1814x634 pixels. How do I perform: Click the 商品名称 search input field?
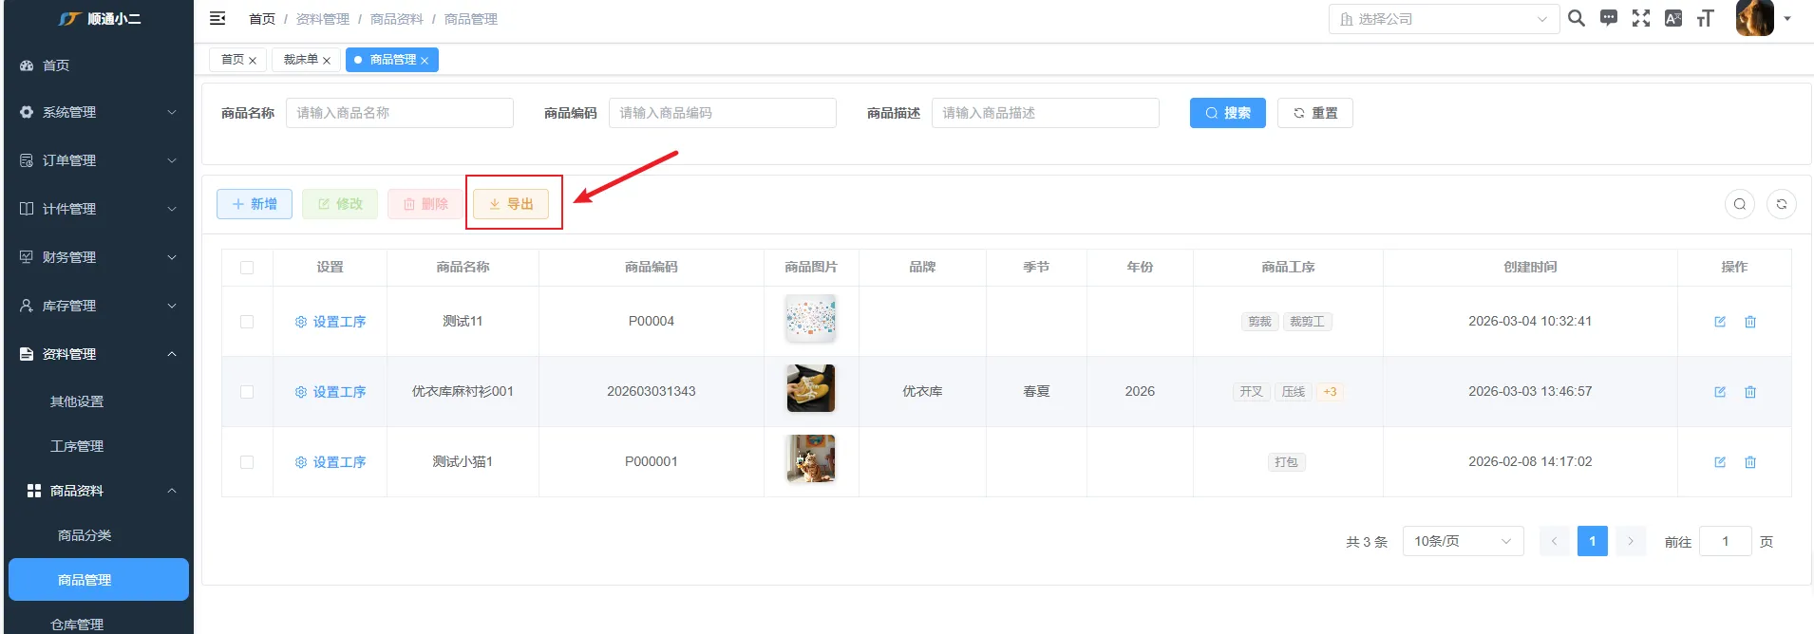[399, 113]
